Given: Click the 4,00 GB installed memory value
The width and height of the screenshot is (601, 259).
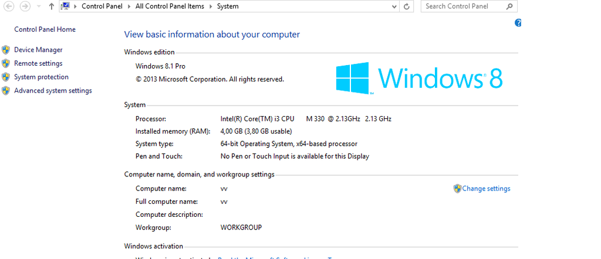Looking at the screenshot, I should coord(256,132).
